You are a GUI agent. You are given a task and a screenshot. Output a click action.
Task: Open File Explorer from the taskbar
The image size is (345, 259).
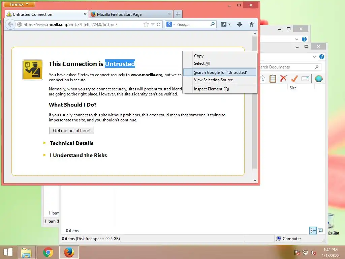click(x=26, y=252)
